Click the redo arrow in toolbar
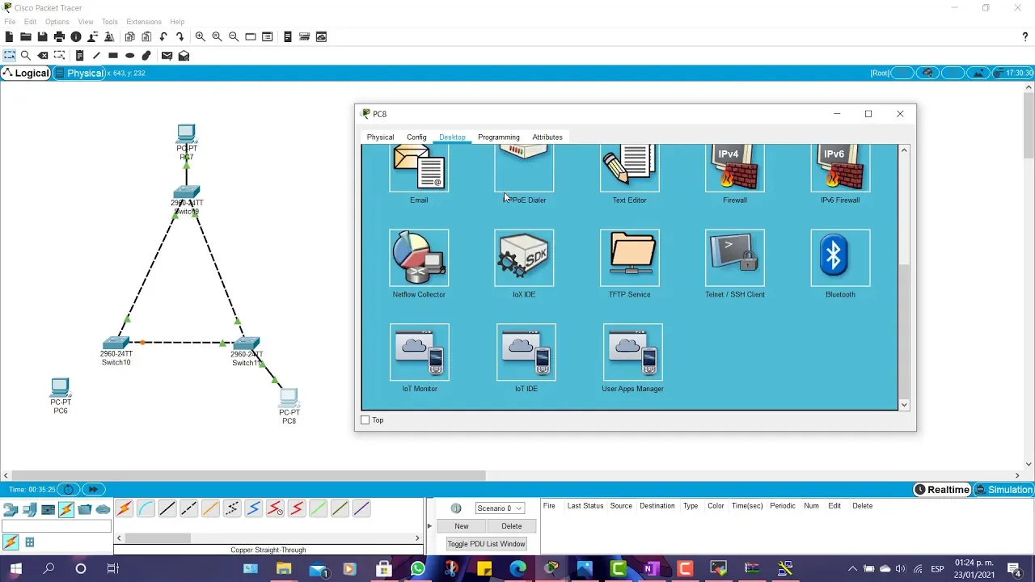Image resolution: width=1035 pixels, height=582 pixels. coord(180,36)
